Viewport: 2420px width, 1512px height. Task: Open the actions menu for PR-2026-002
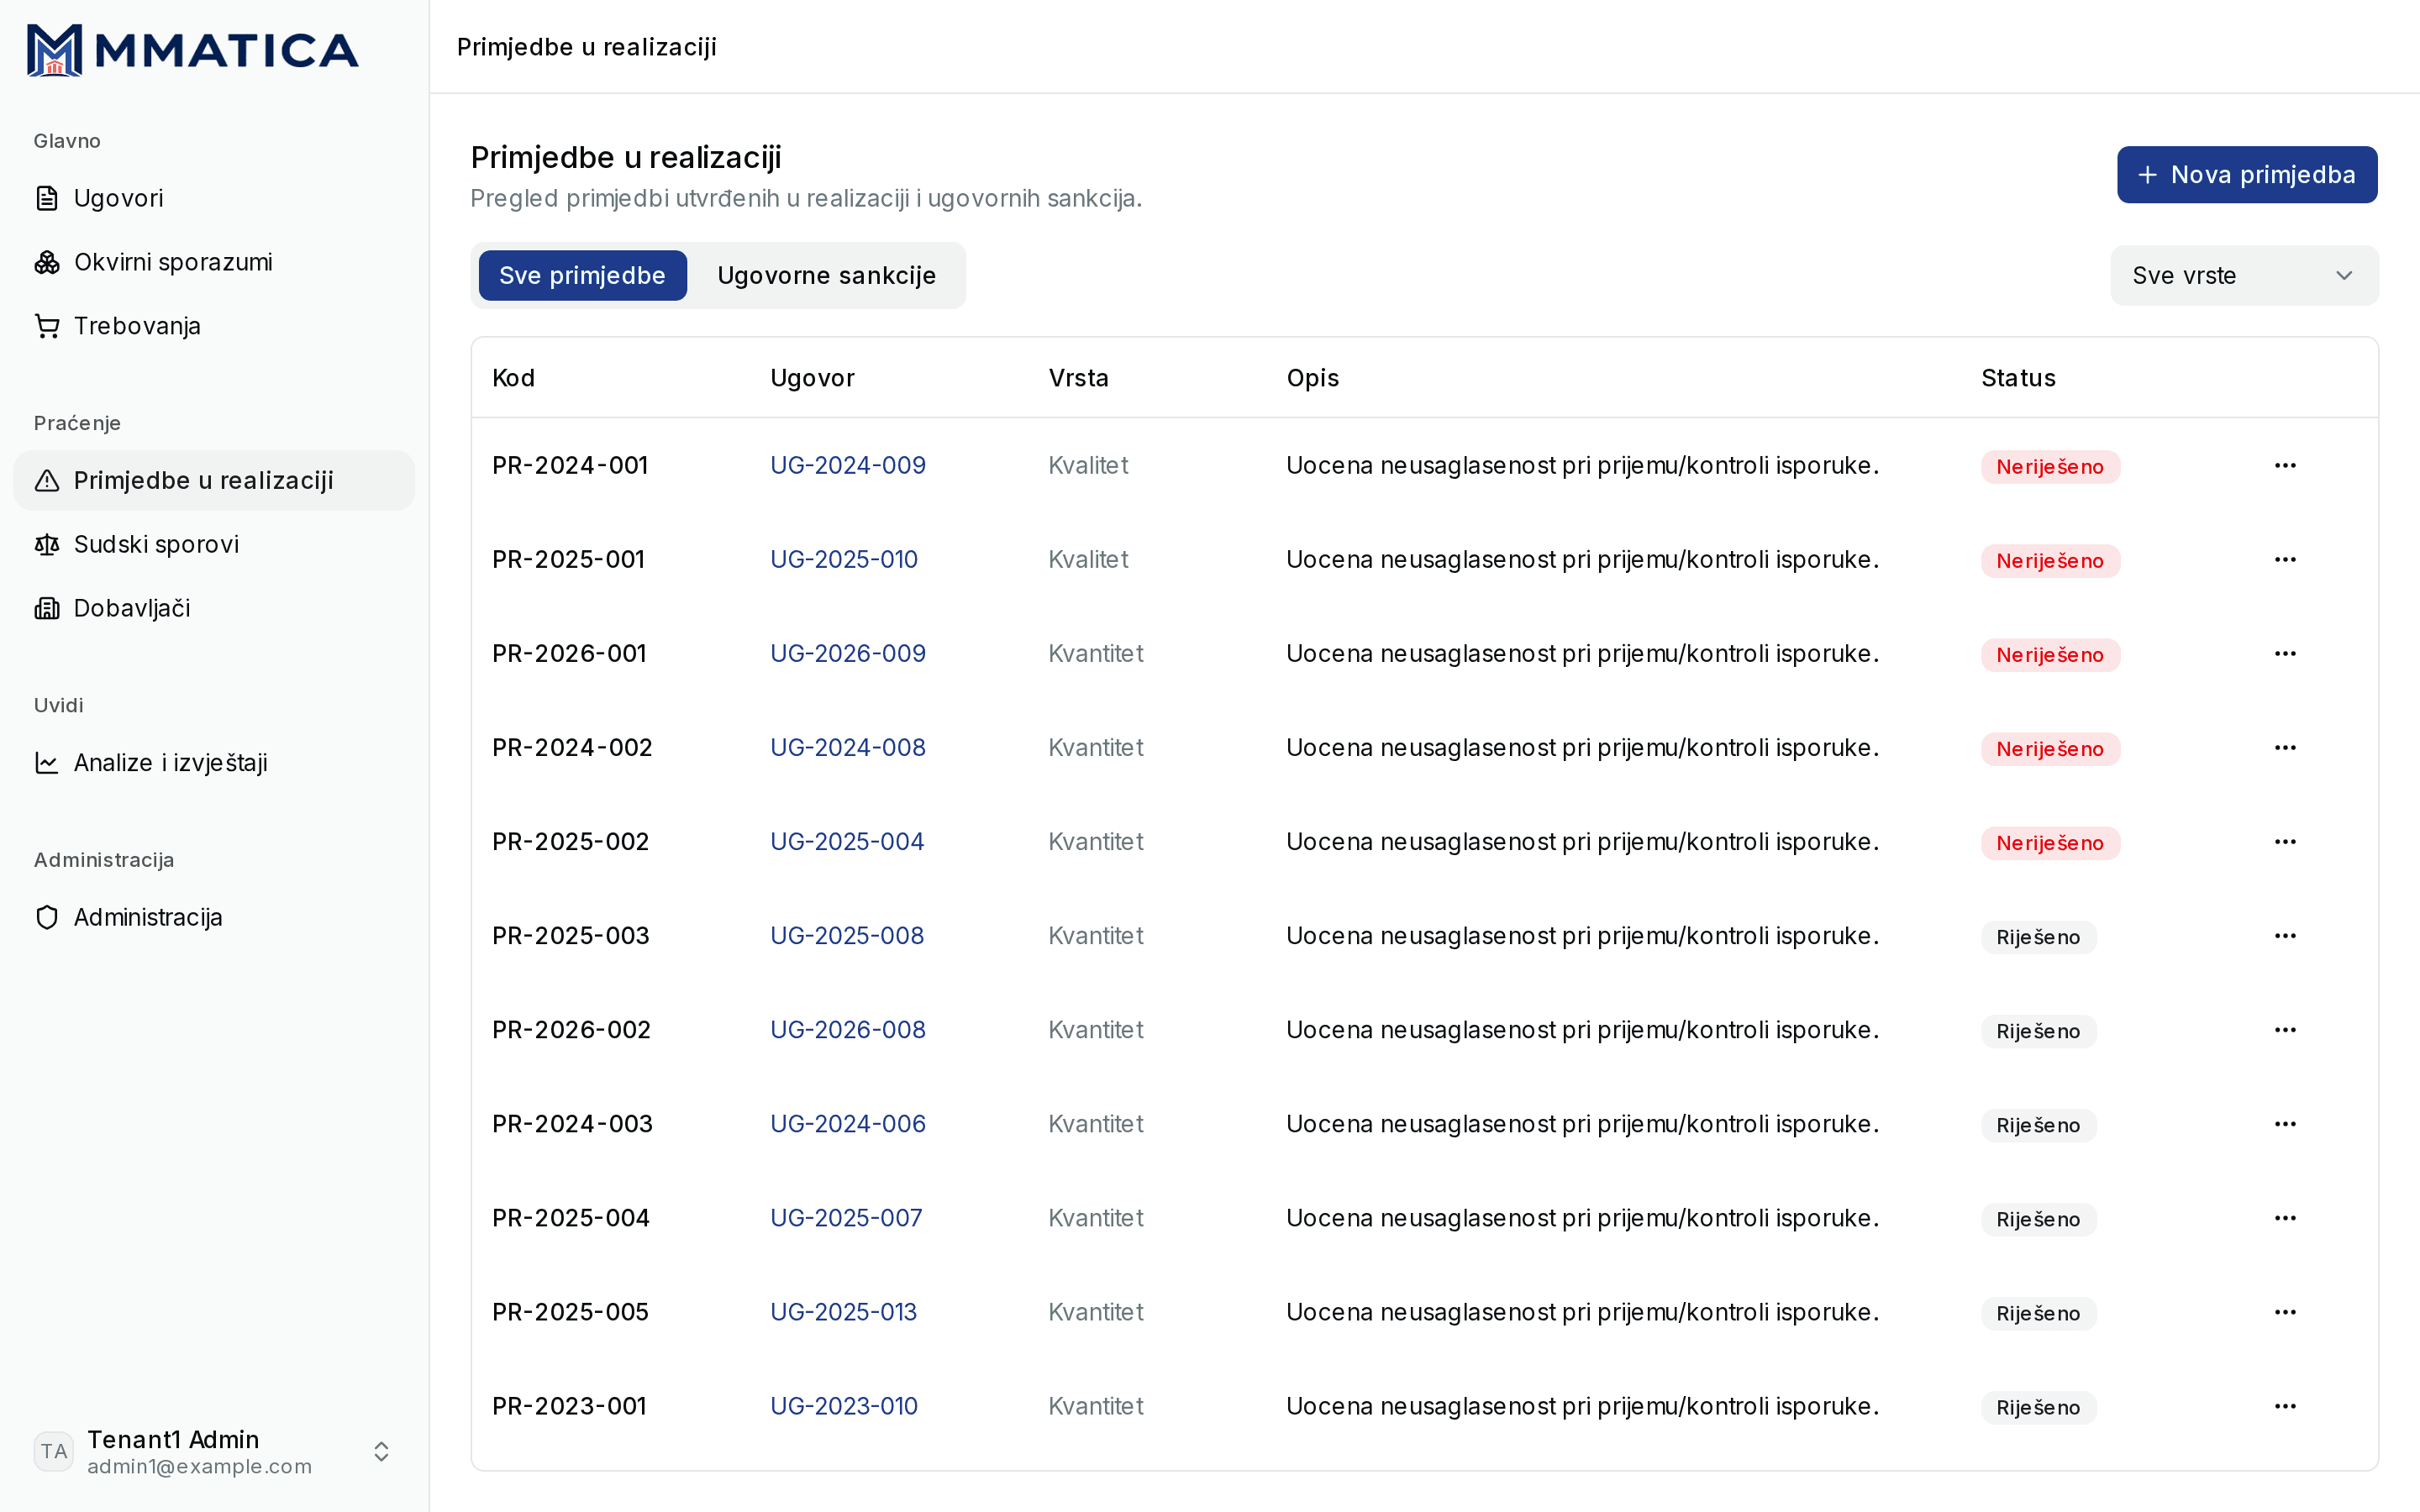pyautogui.click(x=2285, y=1030)
